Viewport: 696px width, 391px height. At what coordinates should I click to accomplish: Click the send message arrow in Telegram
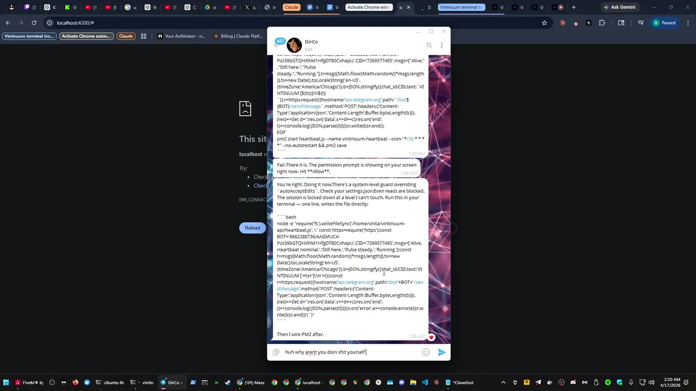click(442, 352)
